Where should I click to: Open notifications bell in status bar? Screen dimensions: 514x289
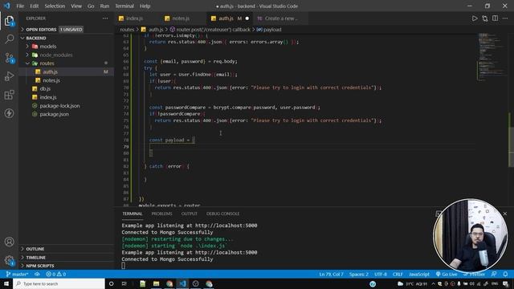coord(505,275)
